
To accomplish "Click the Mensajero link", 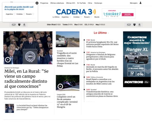I will coord(134,3).
